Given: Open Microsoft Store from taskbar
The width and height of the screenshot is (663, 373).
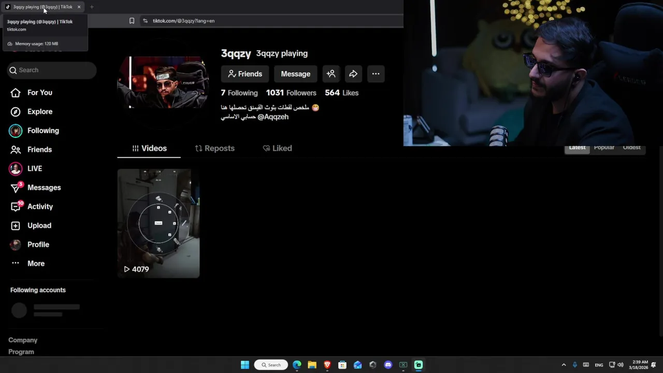Looking at the screenshot, I should [342, 365].
